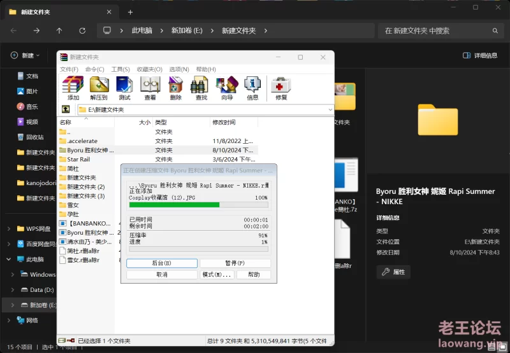The width and height of the screenshot is (510, 353).
Task: Click the overall progress bar in dialog
Action: [x=198, y=249]
